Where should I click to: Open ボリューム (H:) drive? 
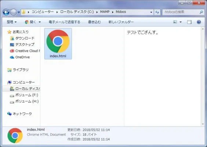pos(27,101)
